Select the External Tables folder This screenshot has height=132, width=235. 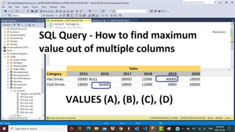coord(20,66)
